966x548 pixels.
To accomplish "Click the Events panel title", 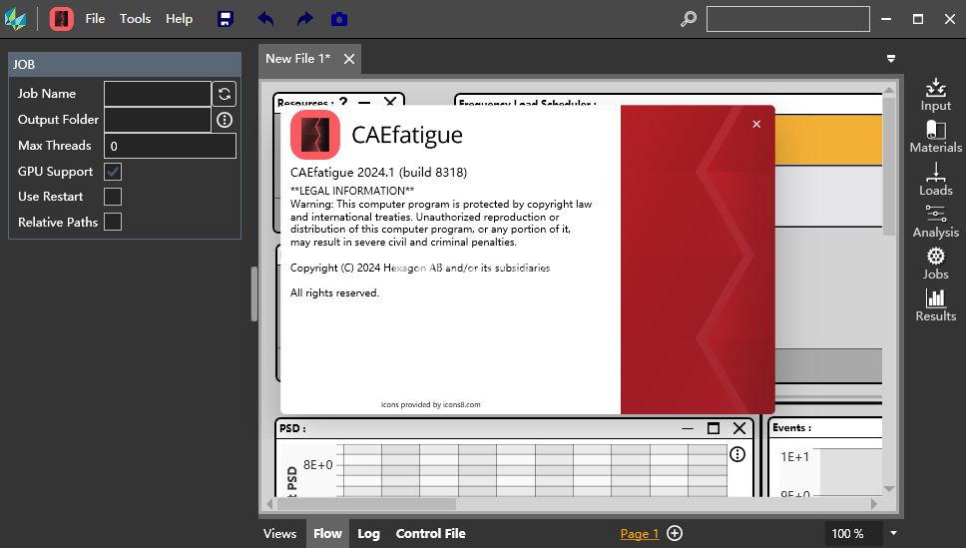I will [x=791, y=428].
